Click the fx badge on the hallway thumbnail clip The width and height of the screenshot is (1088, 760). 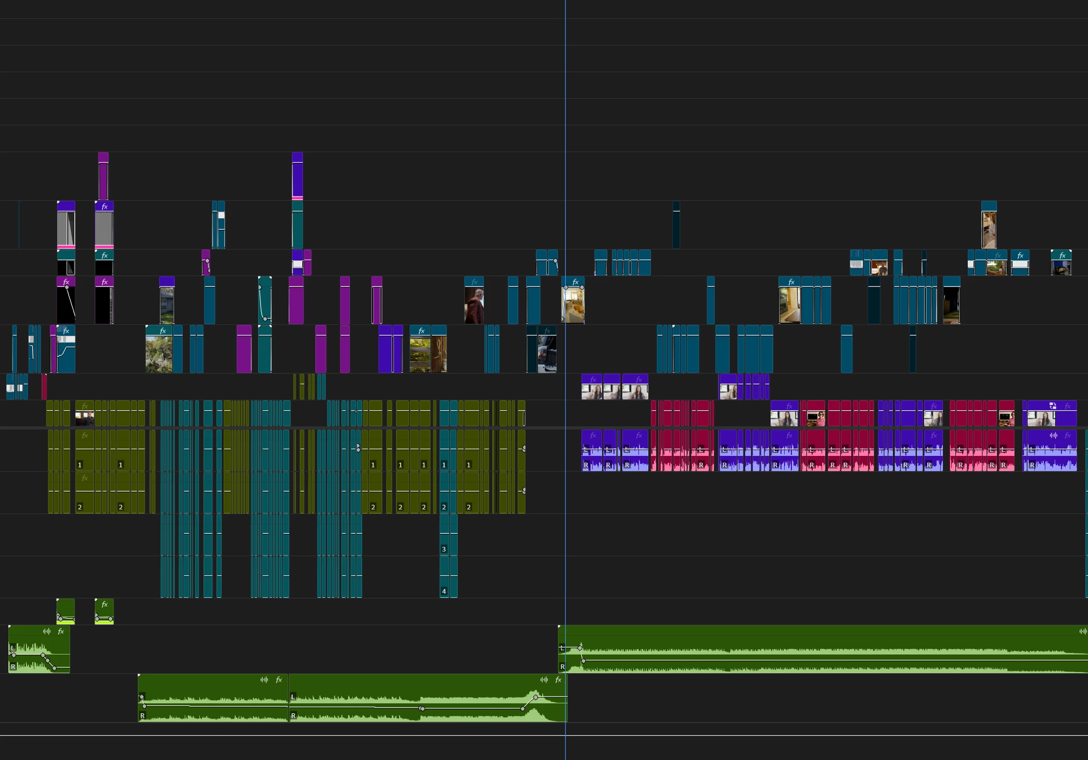tap(791, 282)
